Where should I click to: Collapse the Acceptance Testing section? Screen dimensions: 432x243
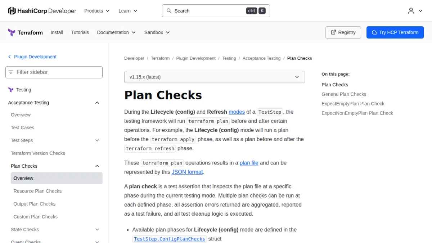97,103
